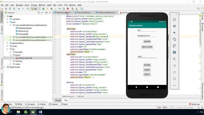Open the Build menu
This screenshot has height=115, width=204.
click(x=49, y=5)
